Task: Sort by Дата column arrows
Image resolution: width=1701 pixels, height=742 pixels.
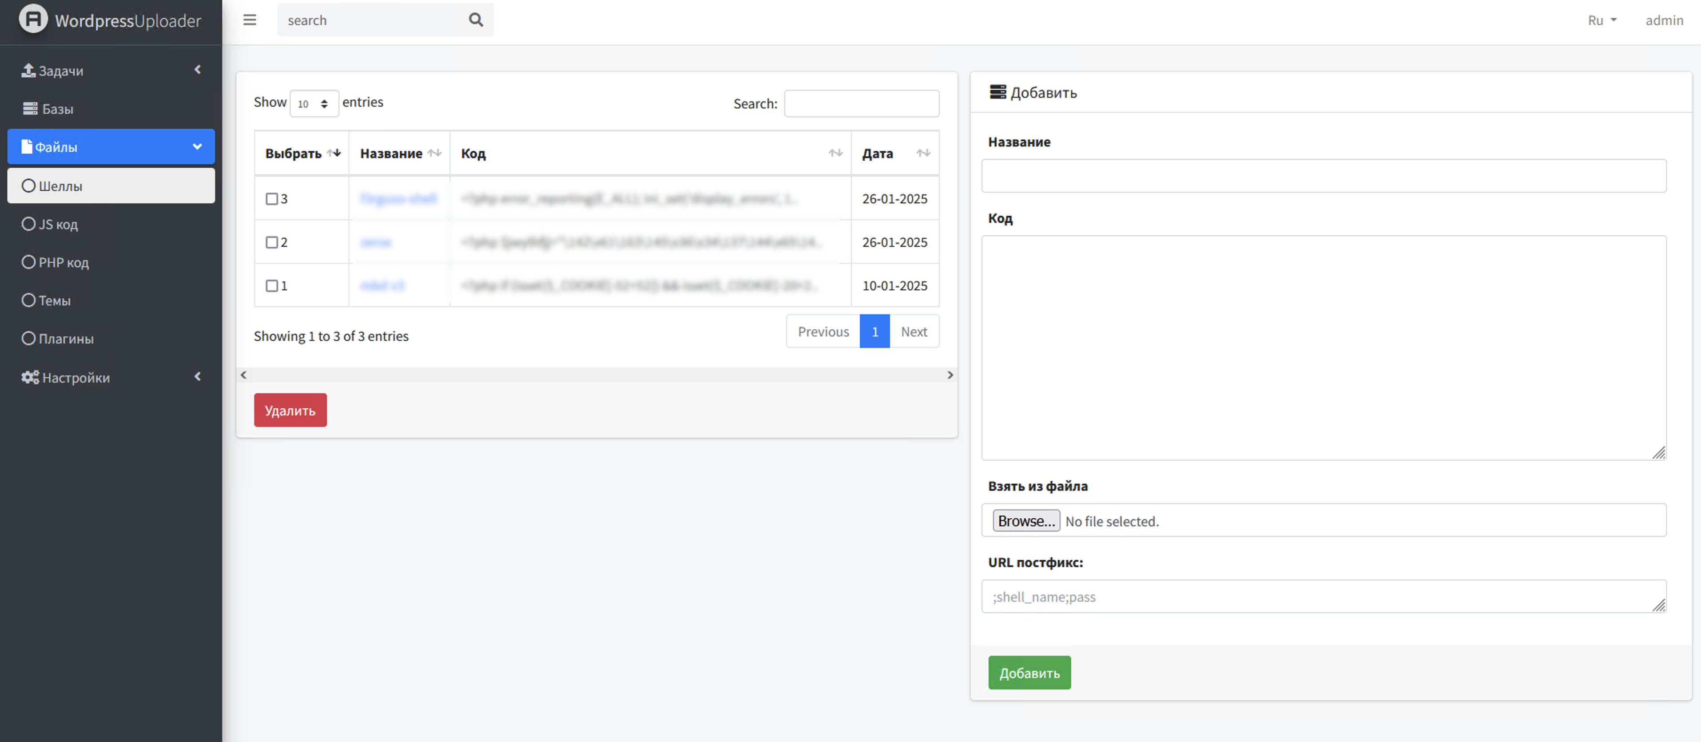Action: tap(923, 153)
